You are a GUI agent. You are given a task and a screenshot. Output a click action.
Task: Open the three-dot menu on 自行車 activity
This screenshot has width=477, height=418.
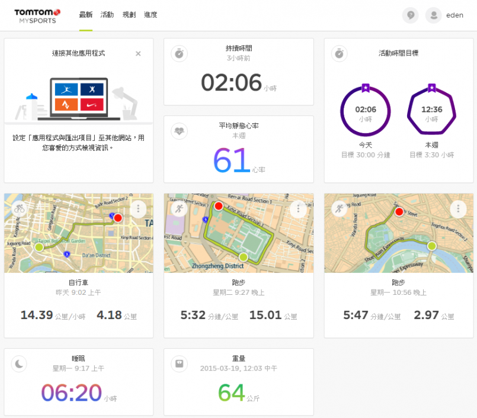[x=138, y=209]
